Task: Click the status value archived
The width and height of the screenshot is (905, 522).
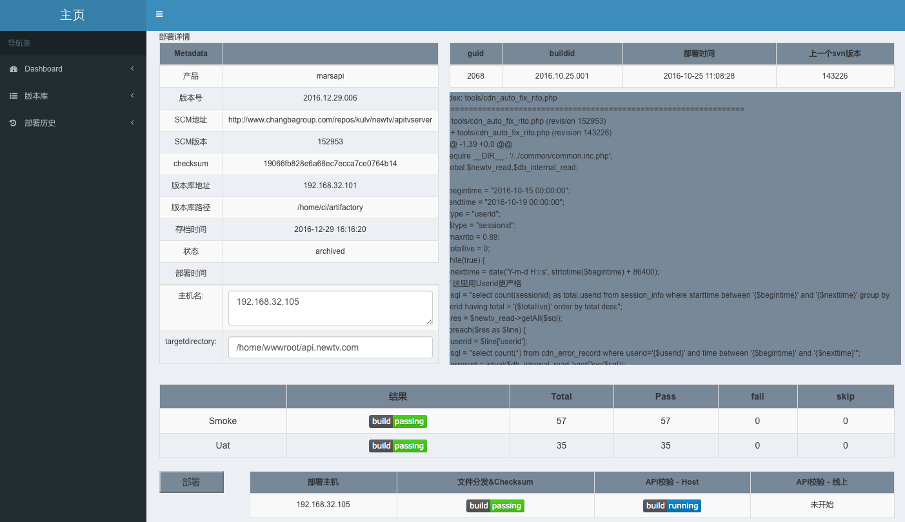Action: [x=330, y=251]
